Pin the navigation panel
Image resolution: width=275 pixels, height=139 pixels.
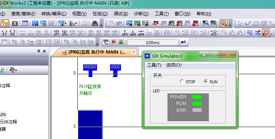pyautogui.click(x=39, y=51)
